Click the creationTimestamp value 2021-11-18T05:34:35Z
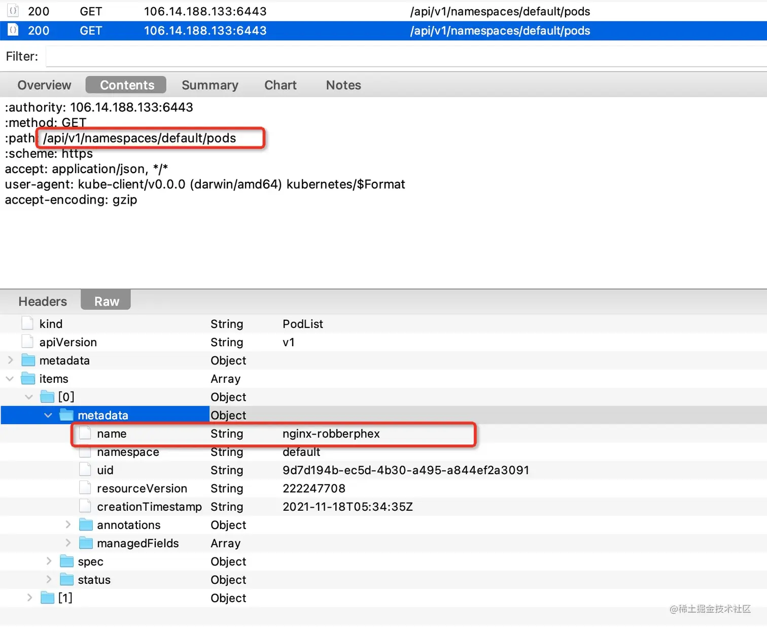This screenshot has height=630, width=767. coord(347,506)
